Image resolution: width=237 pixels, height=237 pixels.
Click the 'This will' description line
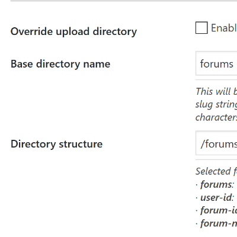(216, 91)
